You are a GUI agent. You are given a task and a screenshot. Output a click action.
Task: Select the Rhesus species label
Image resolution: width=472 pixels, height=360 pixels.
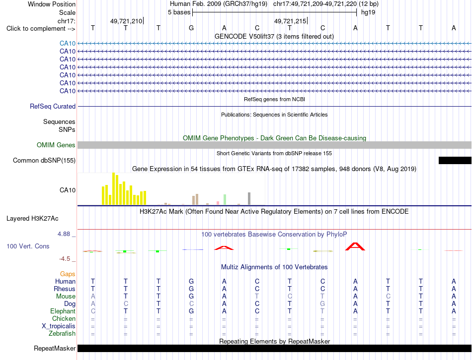pyautogui.click(x=65, y=289)
